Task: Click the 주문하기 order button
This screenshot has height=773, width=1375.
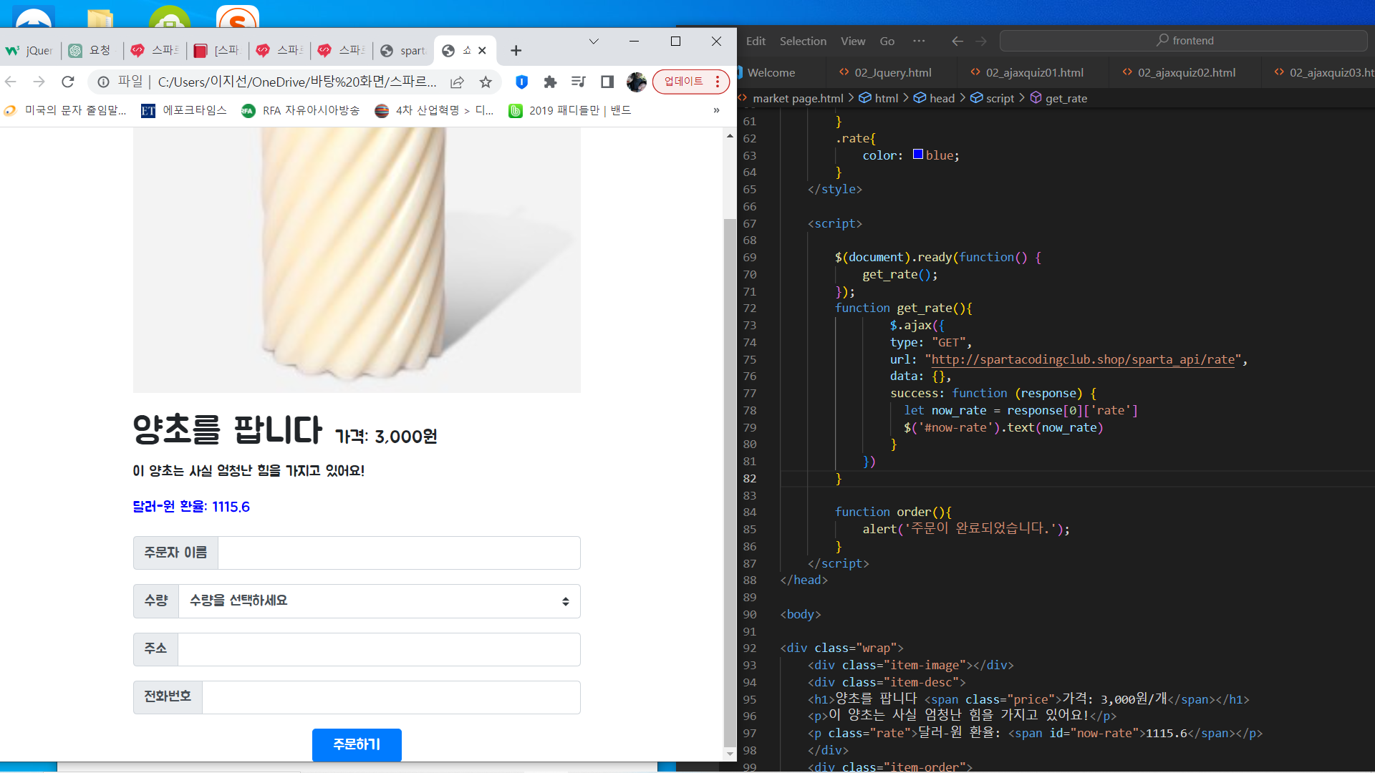Action: 357,744
